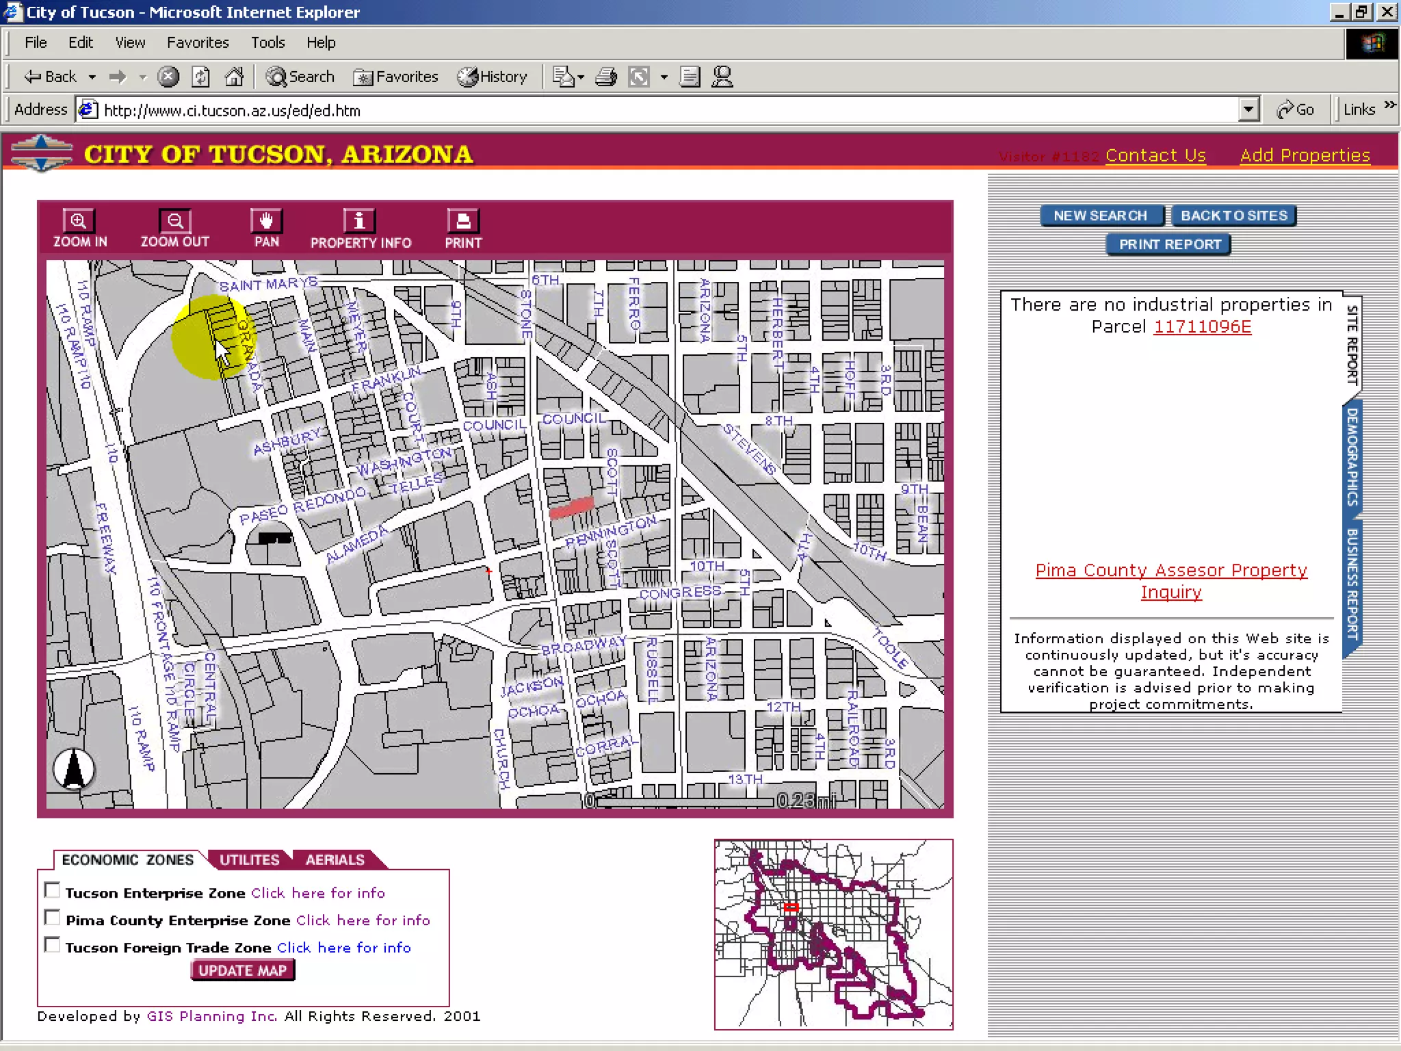Image resolution: width=1401 pixels, height=1051 pixels.
Task: Click the browser Print toolbar icon
Action: (x=606, y=77)
